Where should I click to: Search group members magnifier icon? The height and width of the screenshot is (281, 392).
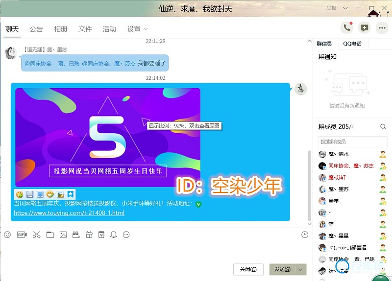[383, 127]
